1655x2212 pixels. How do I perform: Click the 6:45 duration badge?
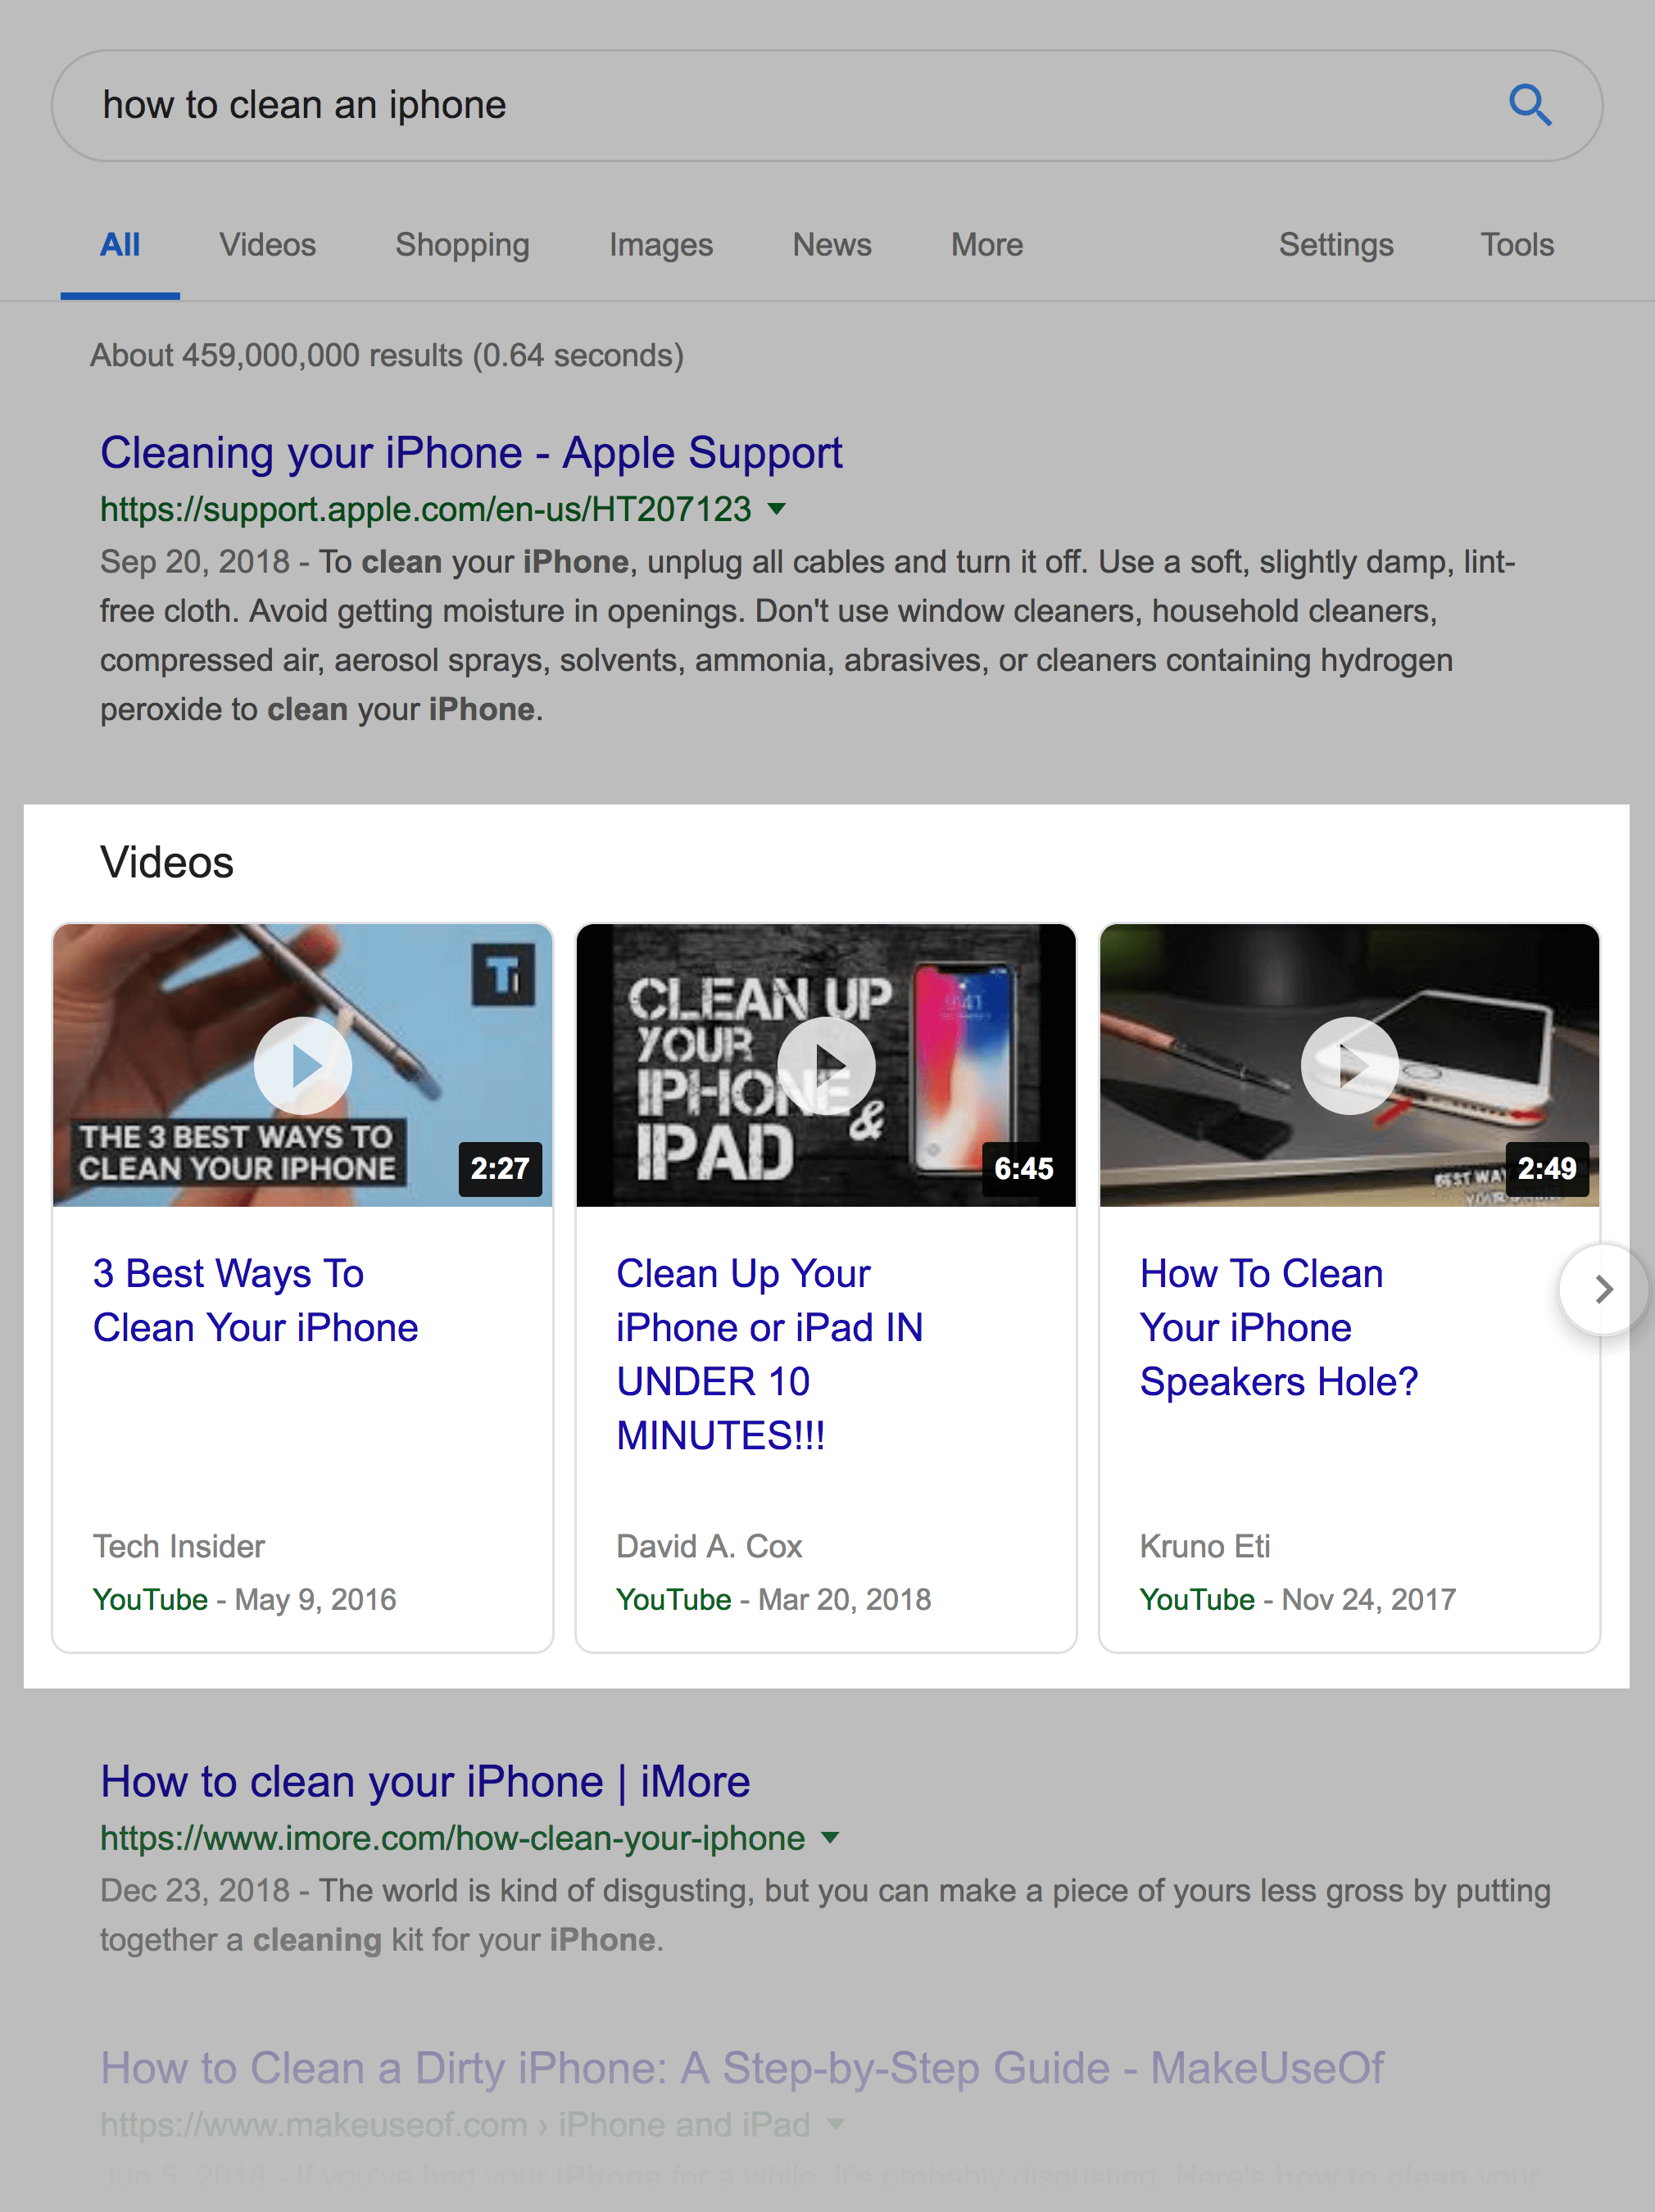[x=1023, y=1169]
